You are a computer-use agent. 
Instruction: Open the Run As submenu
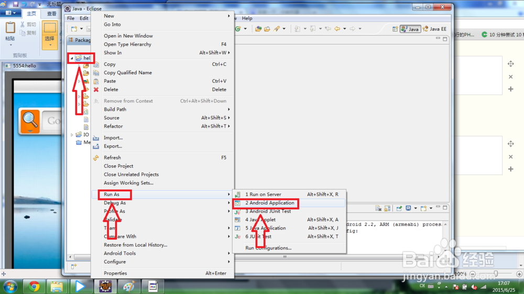tap(163, 194)
